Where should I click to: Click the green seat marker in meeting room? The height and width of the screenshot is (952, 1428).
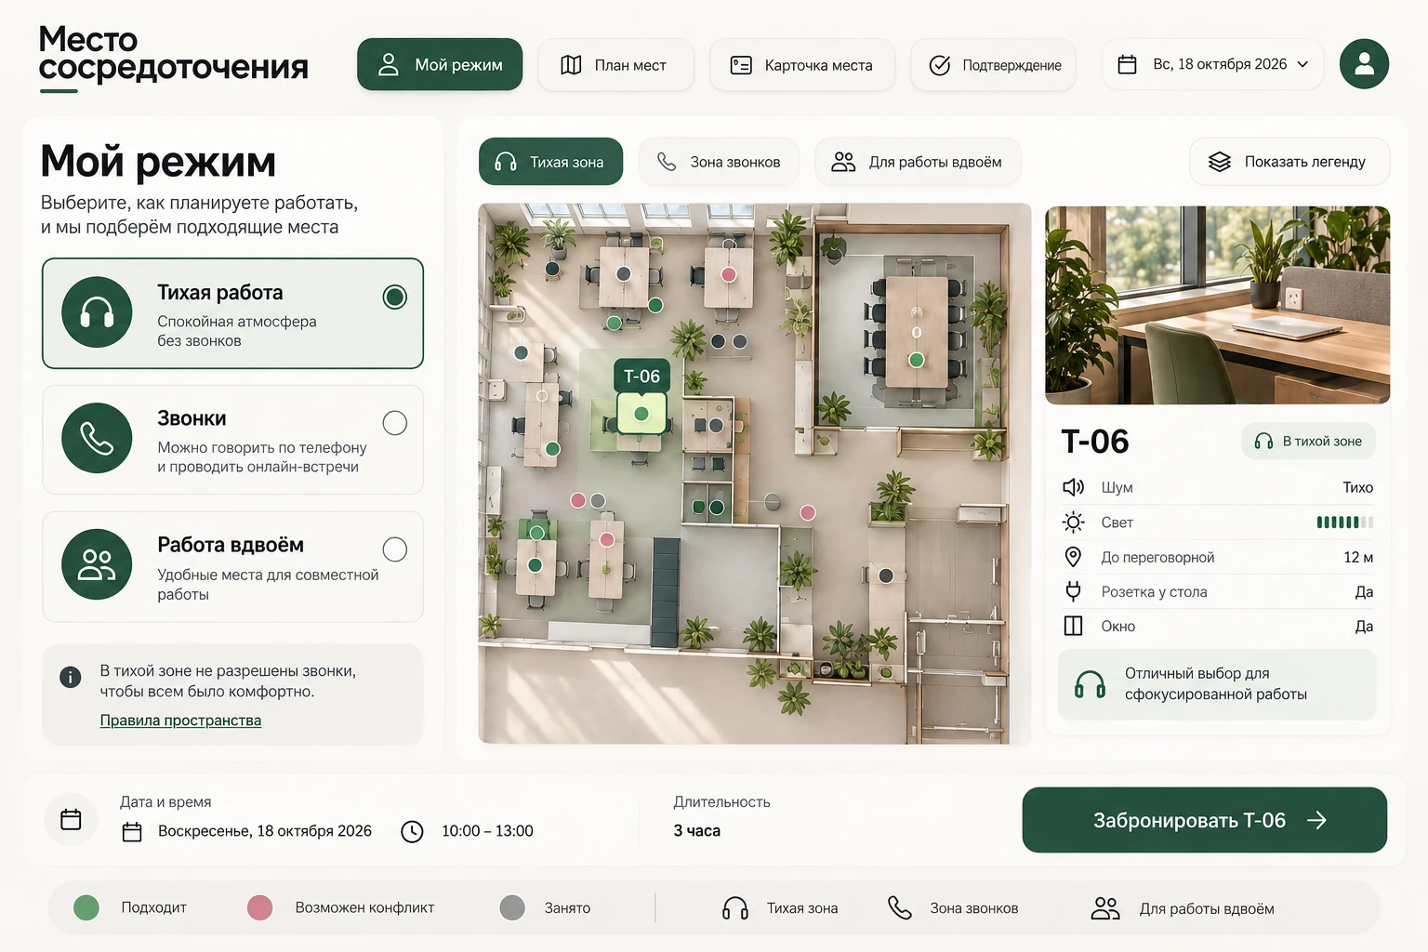(917, 360)
